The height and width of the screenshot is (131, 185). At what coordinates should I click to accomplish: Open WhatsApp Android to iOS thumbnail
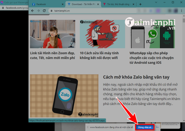pyautogui.click(x=152, y=34)
